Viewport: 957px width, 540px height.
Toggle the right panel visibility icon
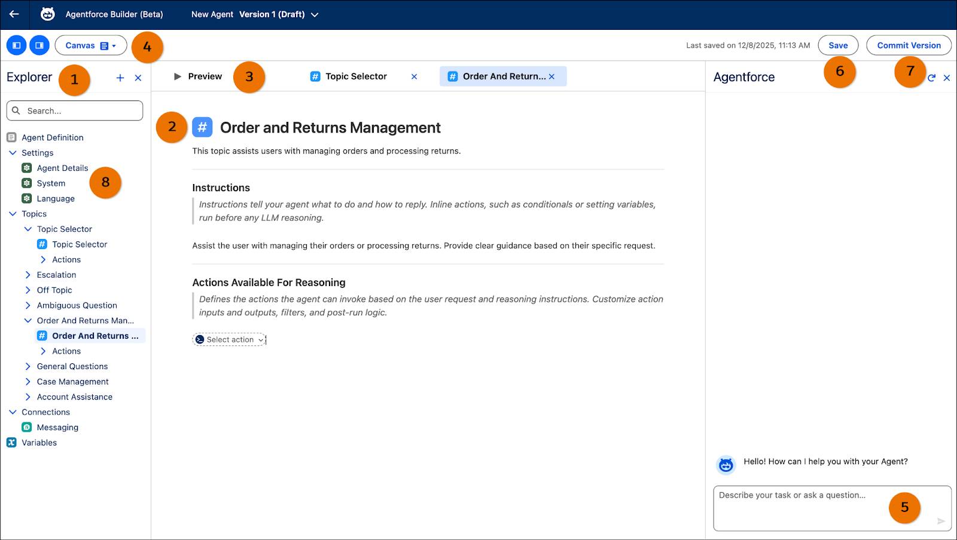[x=39, y=45]
